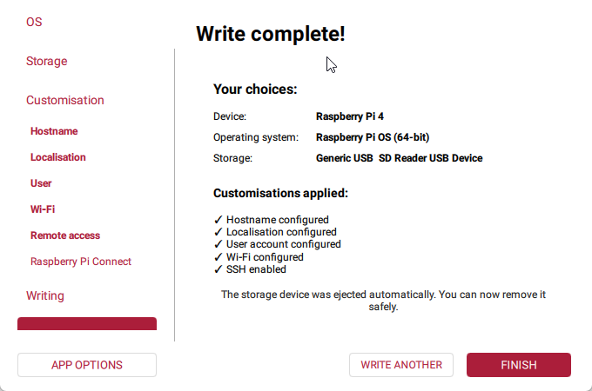Click the "Write complete!" heading
This screenshot has height=391, width=592.
pyautogui.click(x=271, y=34)
